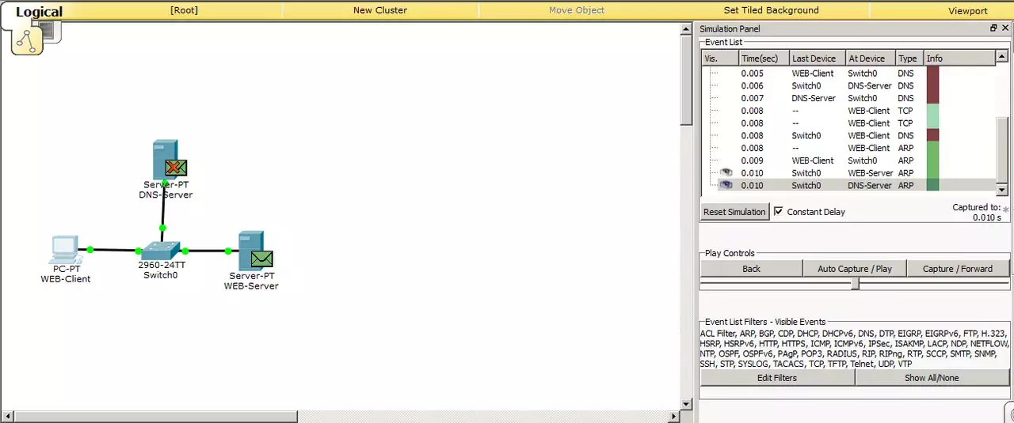The width and height of the screenshot is (1014, 423).
Task: Click the Info color box for 0.005 DNS event
Action: click(x=932, y=74)
